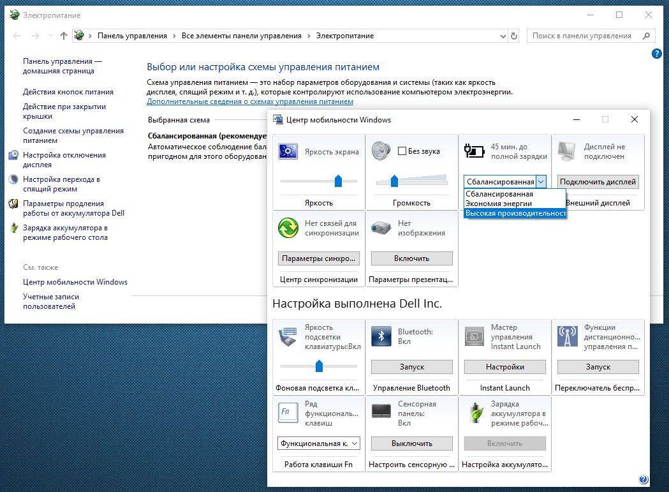This screenshot has height=492, width=669.
Task: Click the keyboard backlight icon
Action: [288, 336]
